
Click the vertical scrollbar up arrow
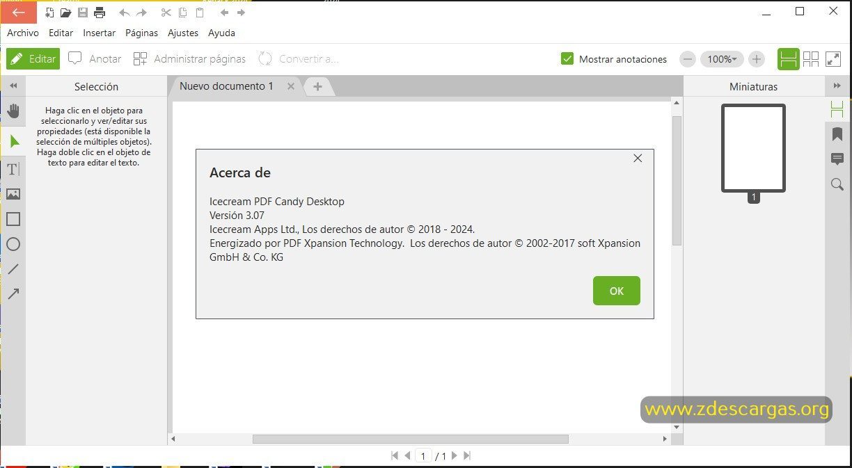click(x=677, y=103)
